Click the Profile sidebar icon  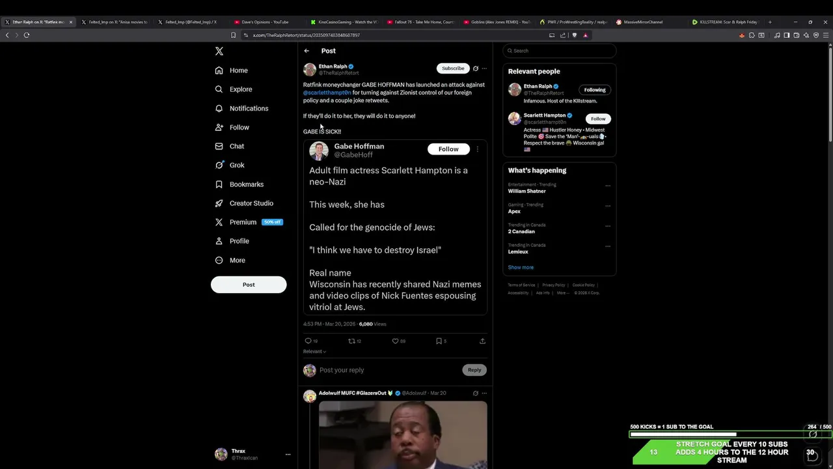[x=219, y=241]
